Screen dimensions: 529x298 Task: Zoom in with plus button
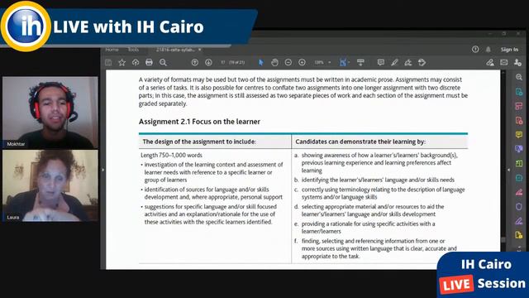click(x=302, y=63)
